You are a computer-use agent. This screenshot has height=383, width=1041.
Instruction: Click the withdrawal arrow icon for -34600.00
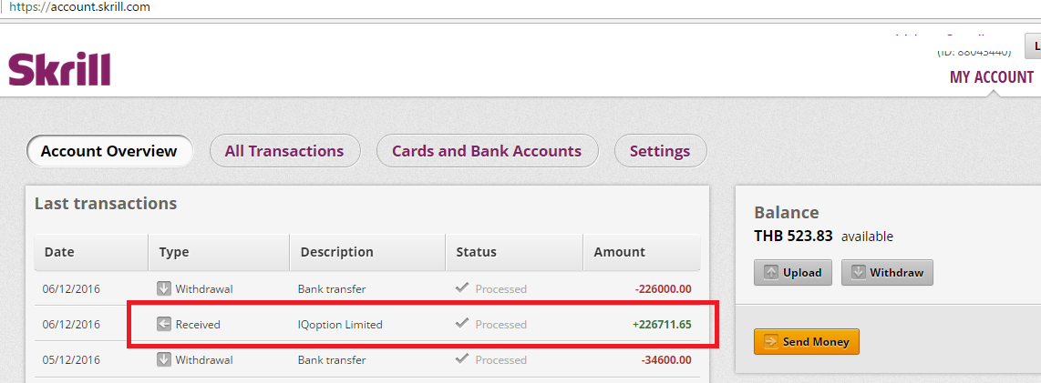click(x=164, y=360)
